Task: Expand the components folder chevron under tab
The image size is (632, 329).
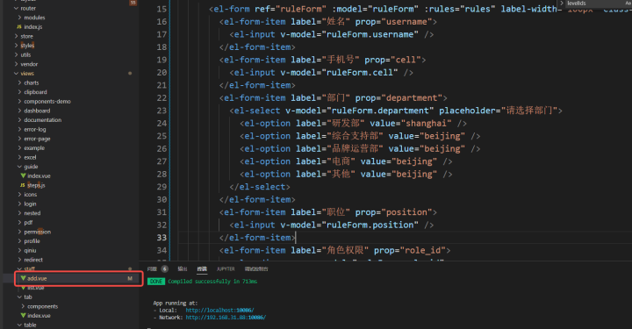Action: (23, 306)
